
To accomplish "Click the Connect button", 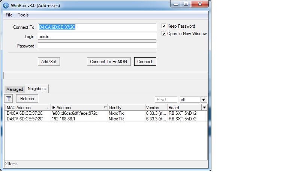I will pos(145,62).
